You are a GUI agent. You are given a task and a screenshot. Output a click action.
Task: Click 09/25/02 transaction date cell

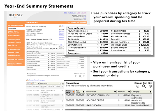pyautogui.click(x=70, y=96)
